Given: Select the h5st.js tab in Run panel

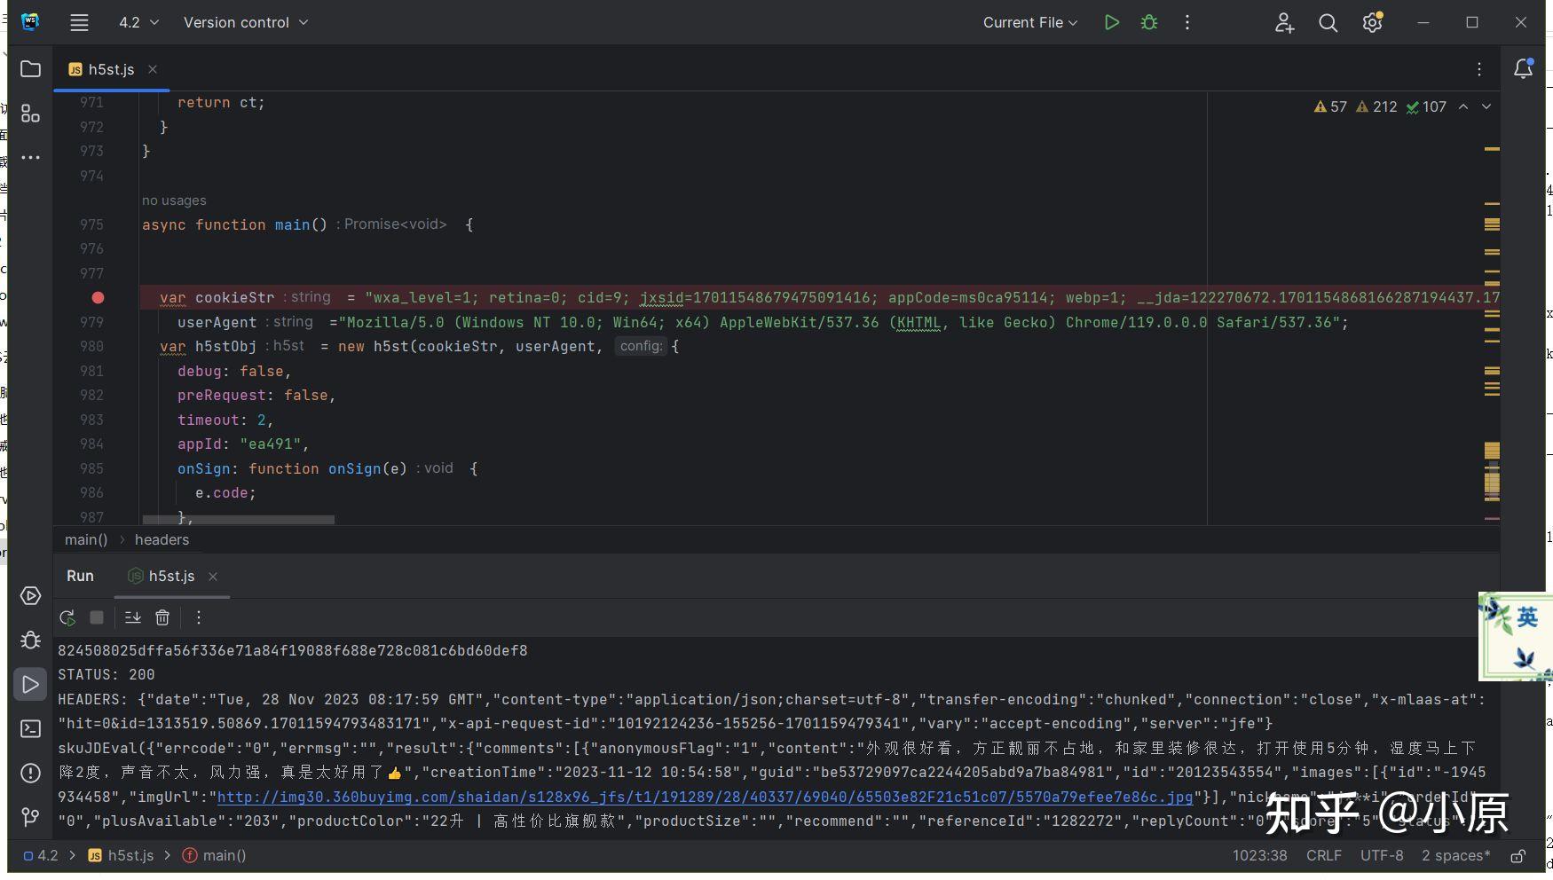Looking at the screenshot, I should pyautogui.click(x=170, y=577).
